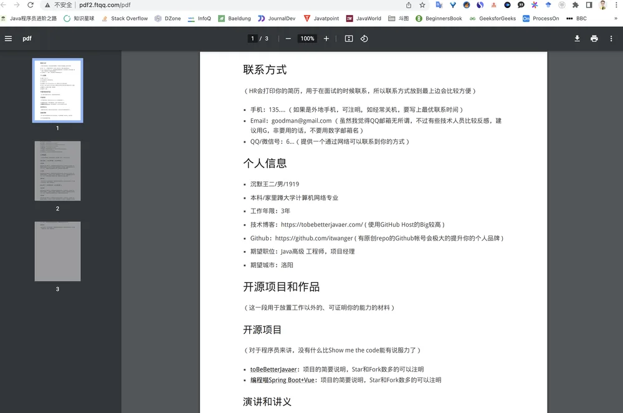Open the DZone bookmark
Viewport: 623px width, 413px height.
pyautogui.click(x=168, y=18)
